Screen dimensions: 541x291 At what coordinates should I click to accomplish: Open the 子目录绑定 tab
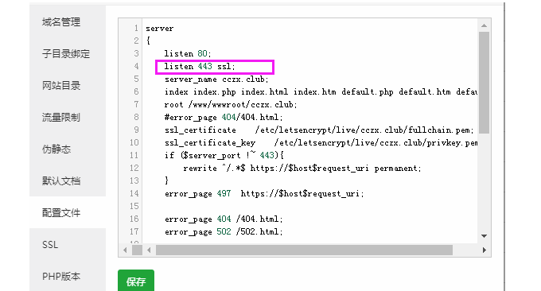coord(66,54)
